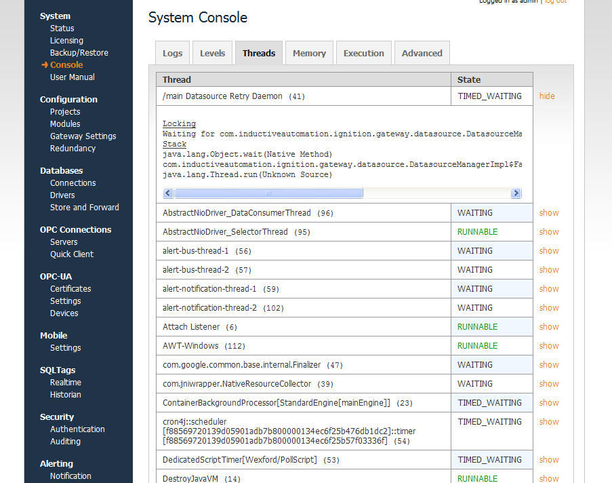
Task: Go to Licensing page
Action: click(x=66, y=41)
